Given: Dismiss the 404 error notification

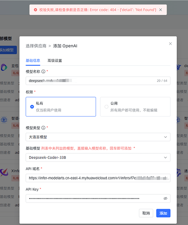Looking at the screenshot, I should coord(161,10).
